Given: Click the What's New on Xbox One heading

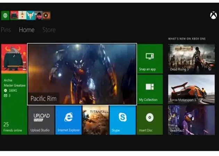Looking at the screenshot, I should (187, 39).
